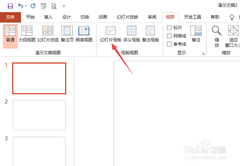The image size is (240, 166).
Task: Switch to the 审阅 tab
Action: click(152, 17)
